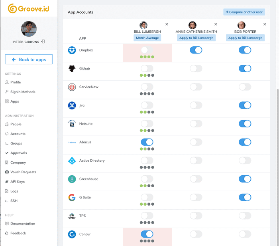
Task: Click the Github app icon
Action: coord(72,69)
